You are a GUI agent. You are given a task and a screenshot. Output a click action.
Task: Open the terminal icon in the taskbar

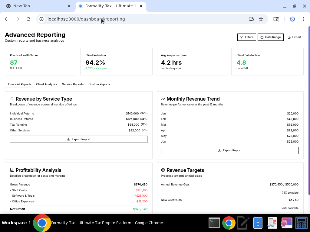[x=214, y=223]
